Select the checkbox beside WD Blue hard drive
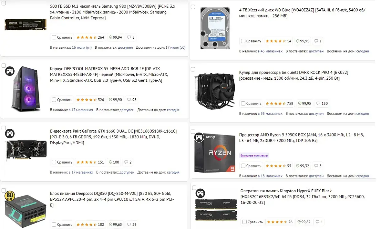The height and width of the screenshot is (229, 381). pos(193,7)
